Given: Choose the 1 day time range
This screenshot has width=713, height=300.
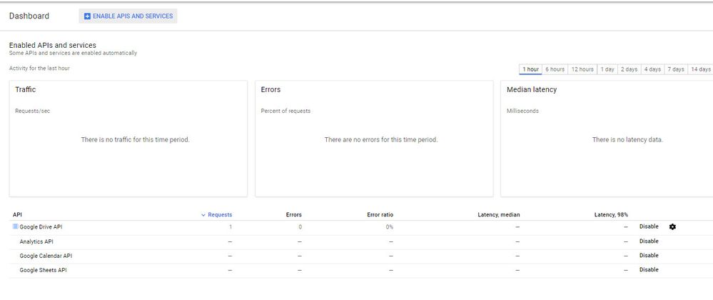Looking at the screenshot, I should point(607,69).
